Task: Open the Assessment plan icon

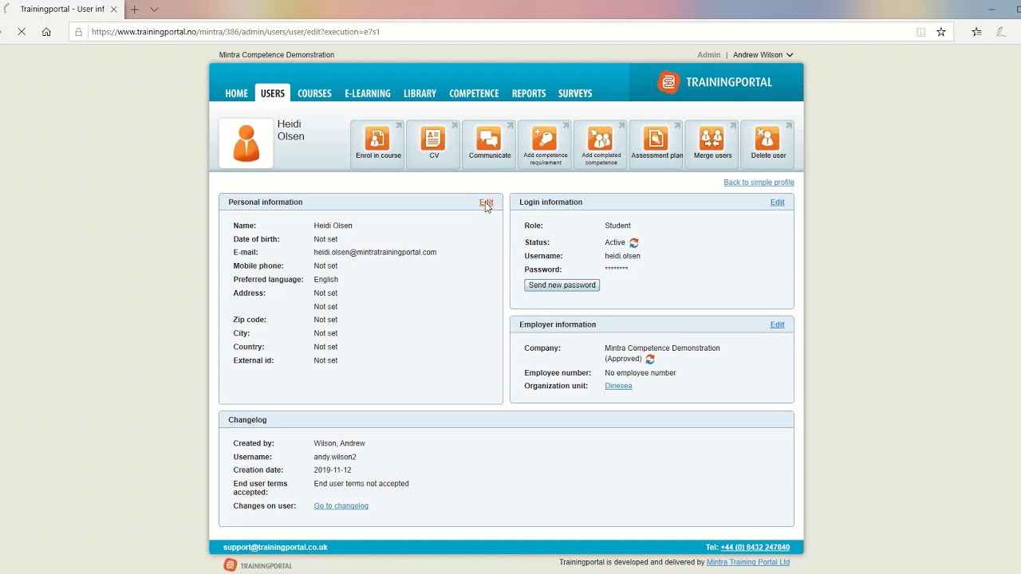Action: click(656, 143)
